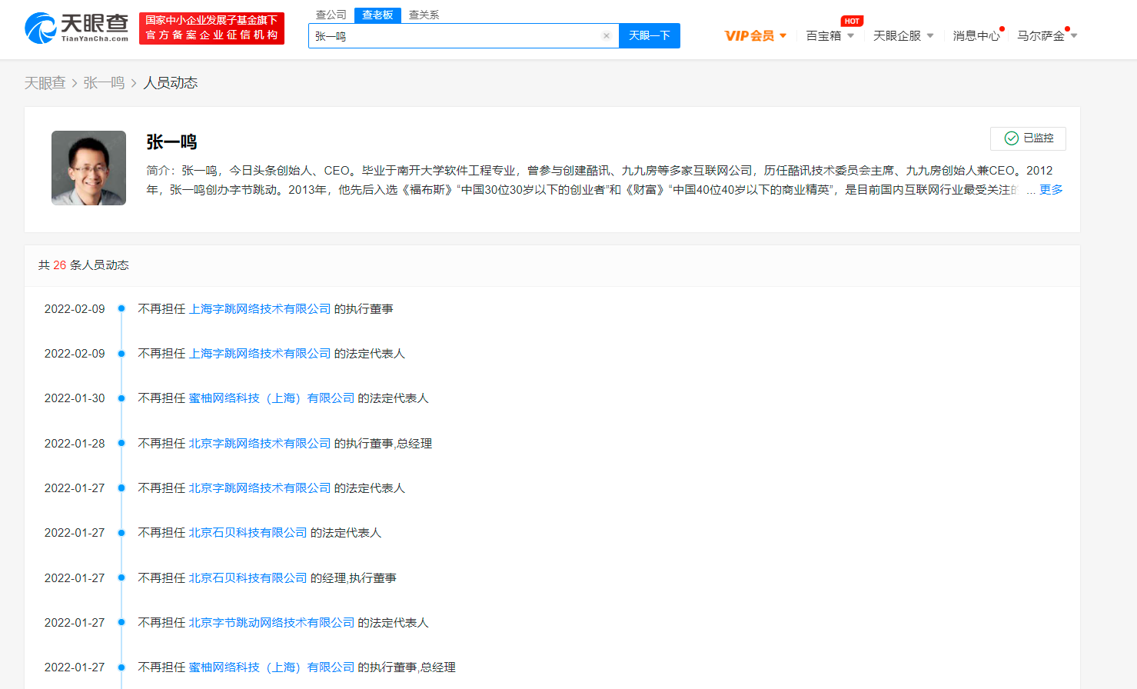
Task: Switch to the 查公司 tab
Action: point(331,15)
